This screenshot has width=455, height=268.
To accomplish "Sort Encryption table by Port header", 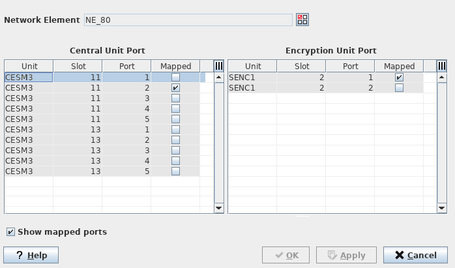I will [351, 66].
